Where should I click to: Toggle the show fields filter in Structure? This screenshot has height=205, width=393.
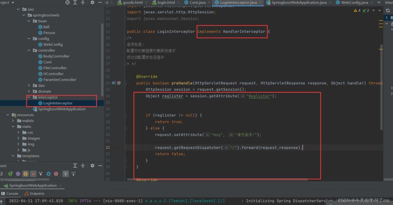tap(25, 174)
